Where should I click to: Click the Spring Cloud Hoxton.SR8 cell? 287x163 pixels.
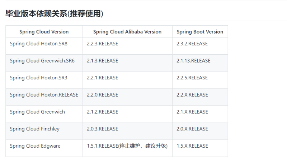[x=44, y=46]
